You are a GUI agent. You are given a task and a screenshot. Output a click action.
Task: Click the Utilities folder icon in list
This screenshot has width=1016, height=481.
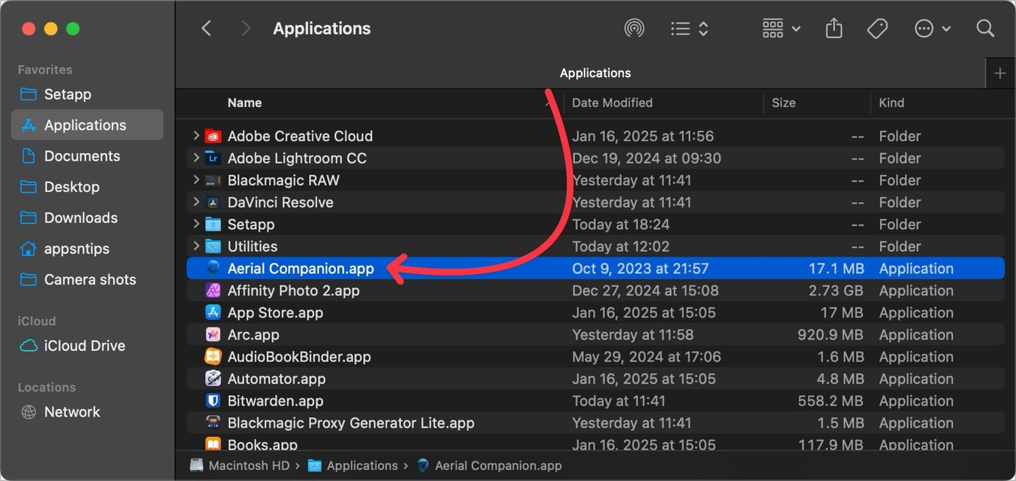(213, 247)
